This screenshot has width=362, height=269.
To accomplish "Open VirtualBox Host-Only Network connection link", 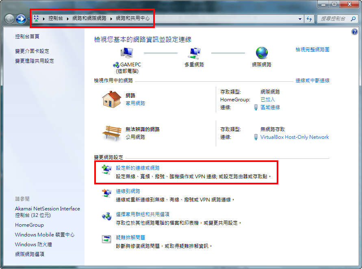I will point(295,137).
